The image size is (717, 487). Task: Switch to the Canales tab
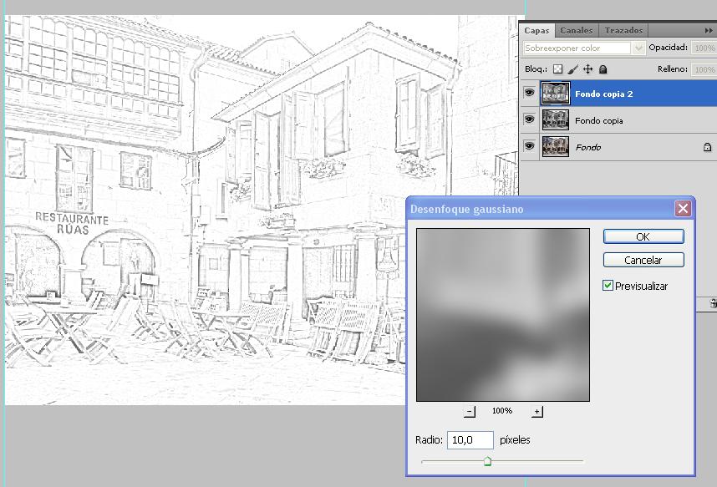577,30
